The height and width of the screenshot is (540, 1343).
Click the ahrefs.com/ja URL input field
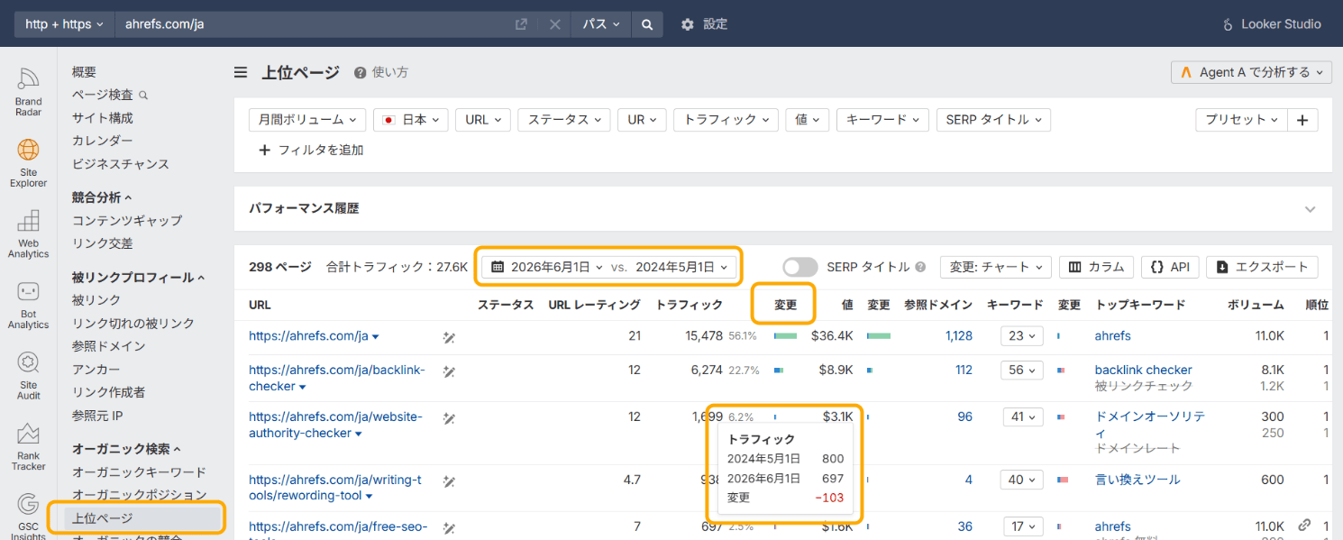click(x=312, y=24)
